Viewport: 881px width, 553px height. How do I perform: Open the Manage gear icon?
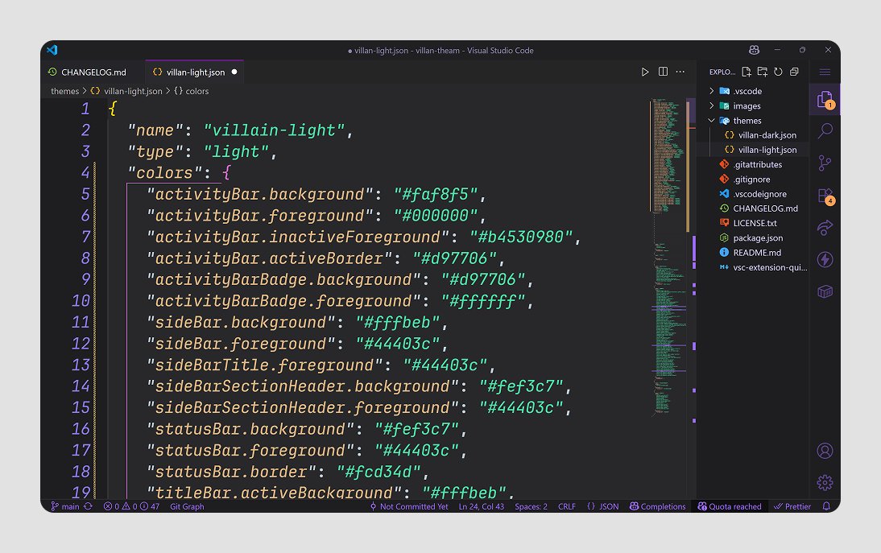(825, 483)
